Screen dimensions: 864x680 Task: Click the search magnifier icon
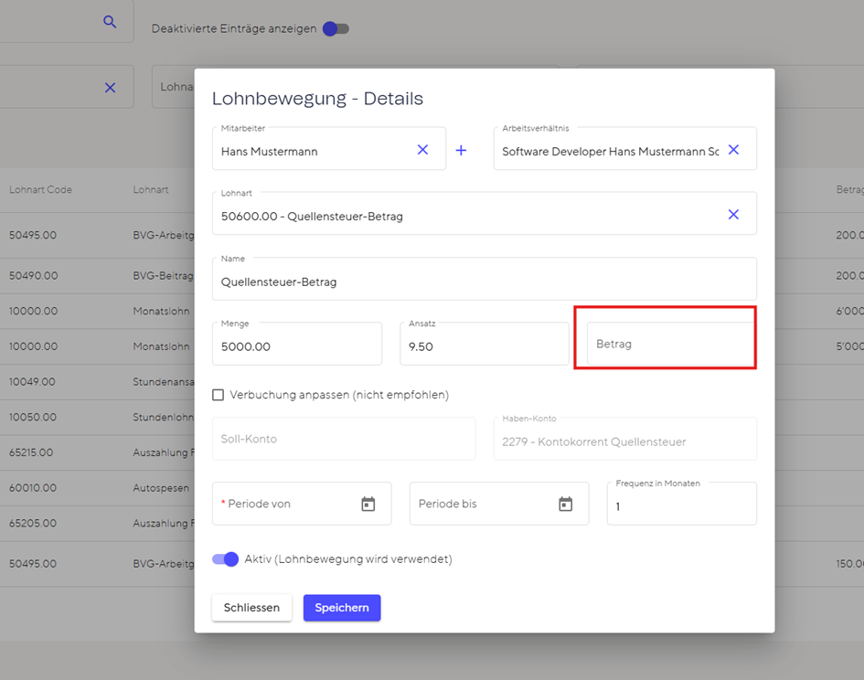pos(110,22)
